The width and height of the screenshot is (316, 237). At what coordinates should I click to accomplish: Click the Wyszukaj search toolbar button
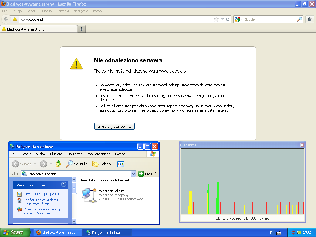coord(77,164)
